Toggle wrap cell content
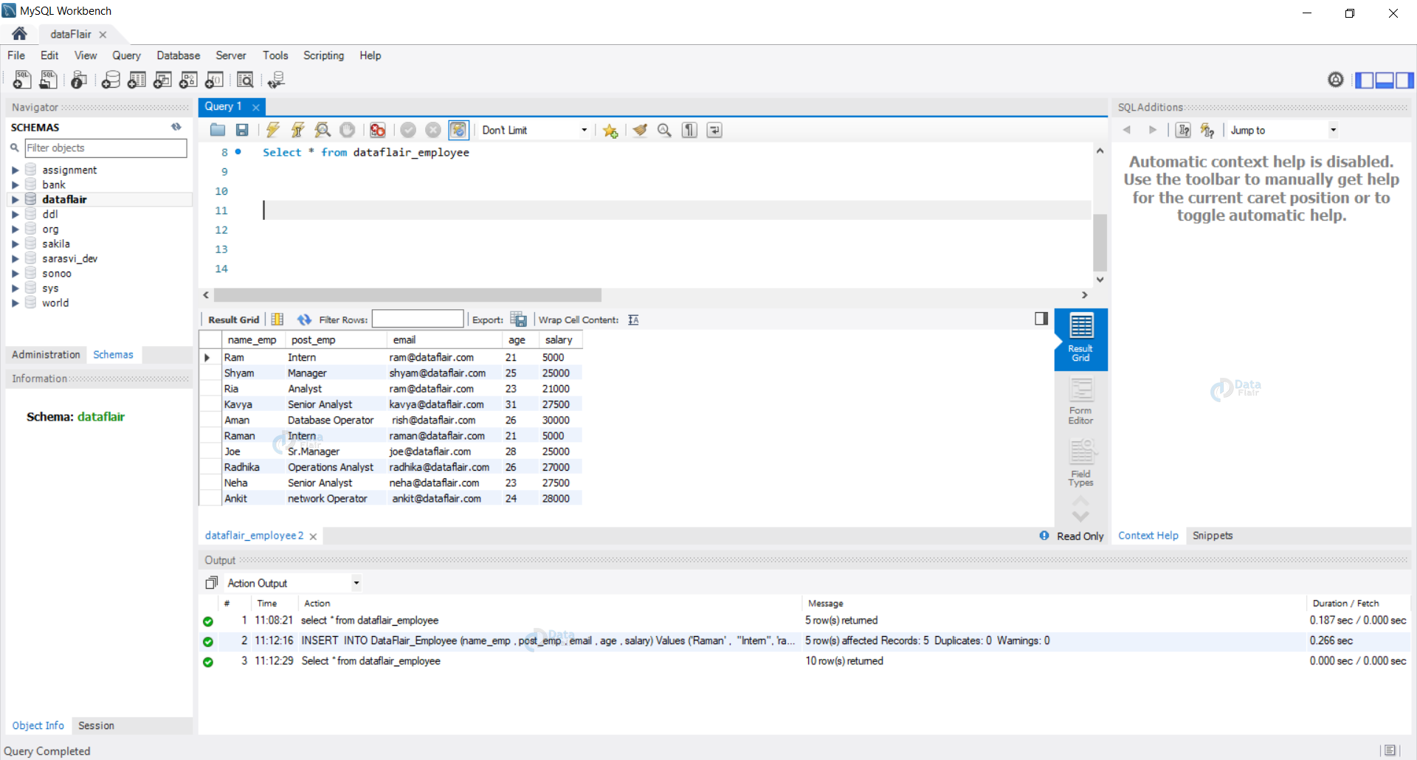Image resolution: width=1417 pixels, height=760 pixels. pyautogui.click(x=633, y=319)
